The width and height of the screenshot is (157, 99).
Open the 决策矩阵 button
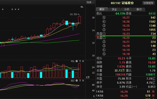148,3
